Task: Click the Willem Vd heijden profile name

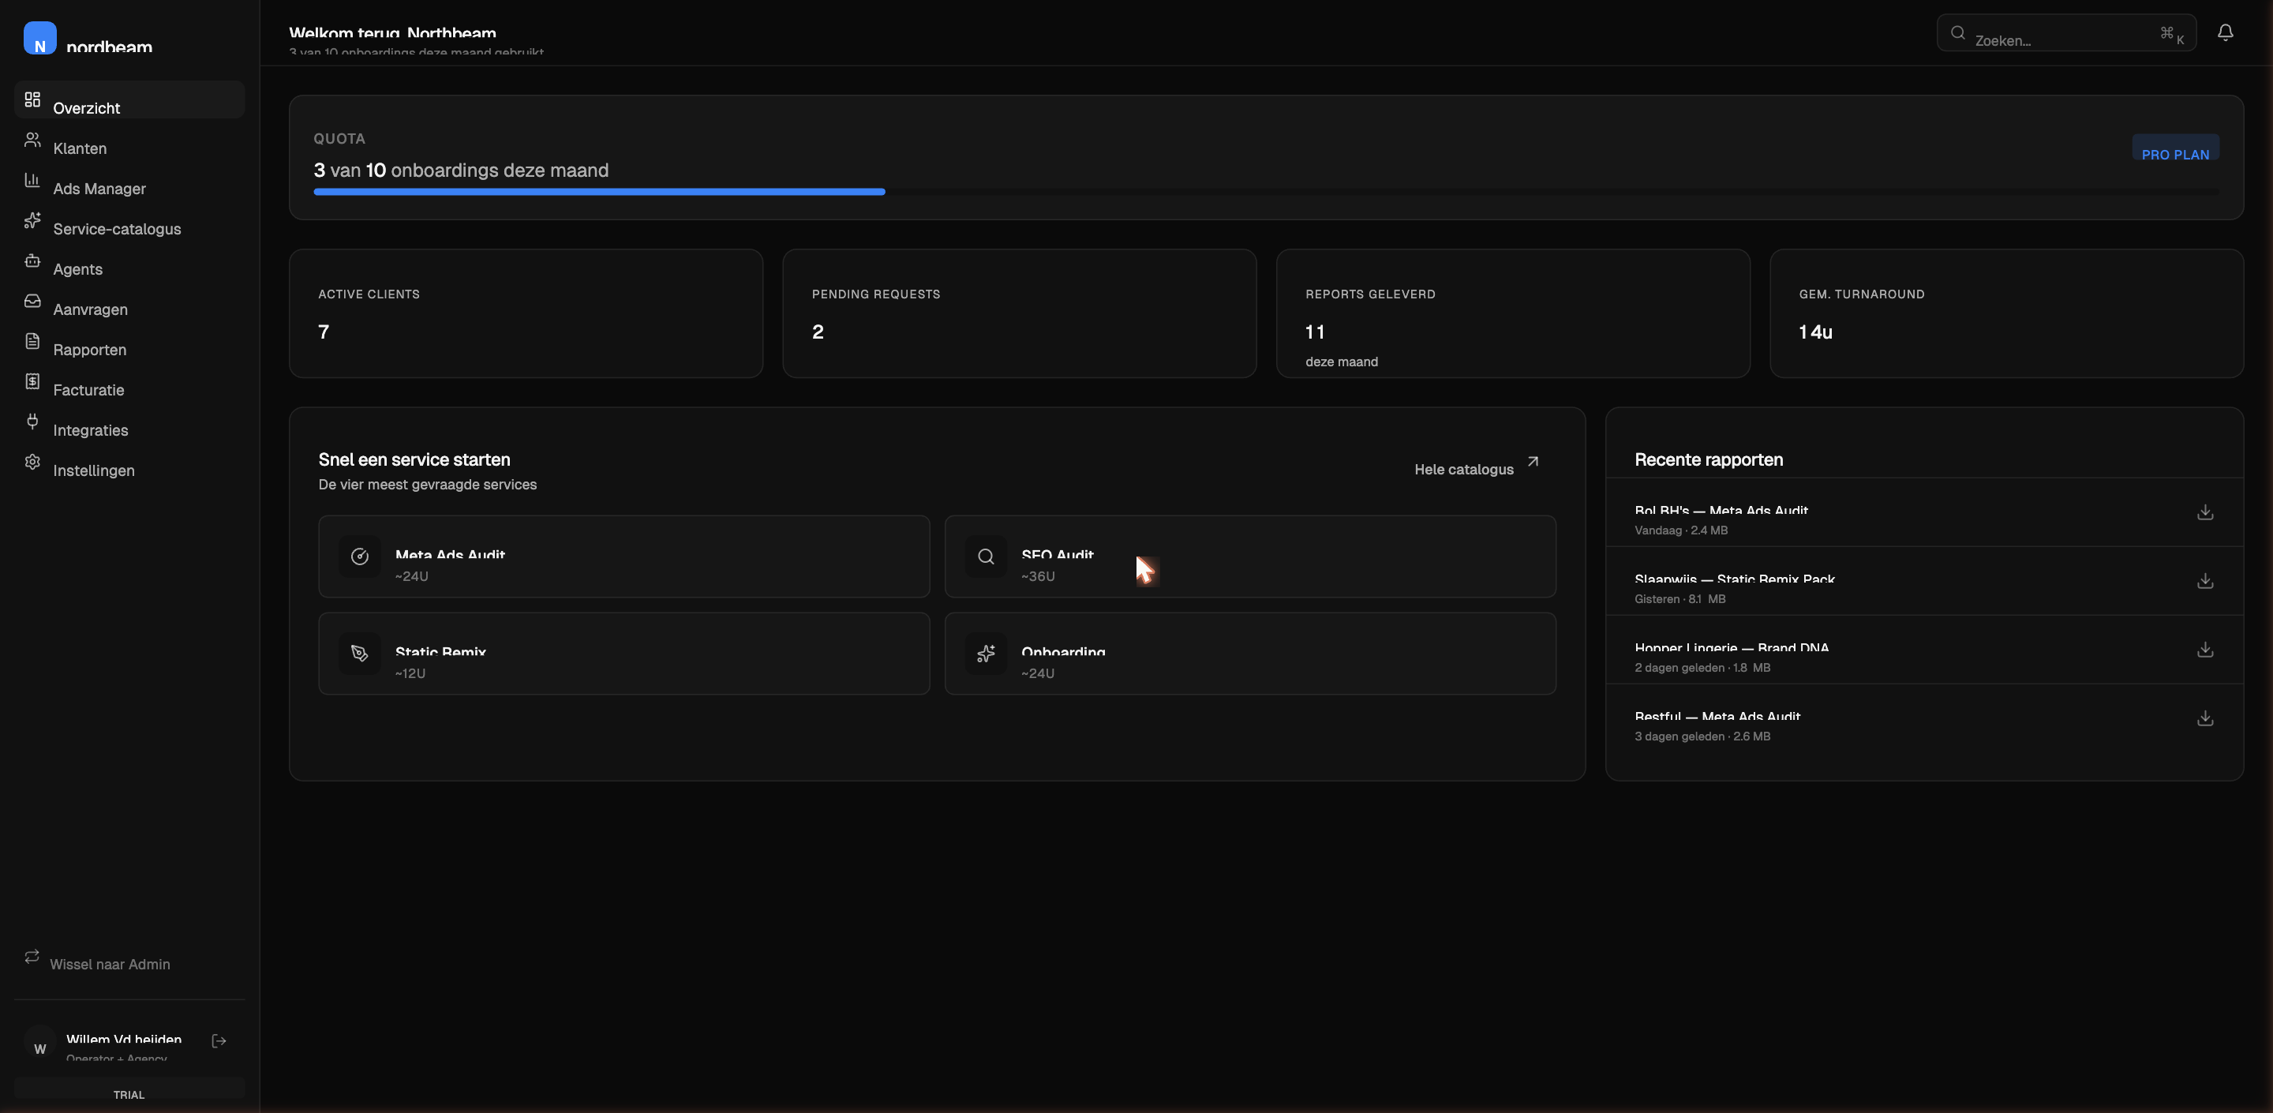Action: pyautogui.click(x=124, y=1038)
